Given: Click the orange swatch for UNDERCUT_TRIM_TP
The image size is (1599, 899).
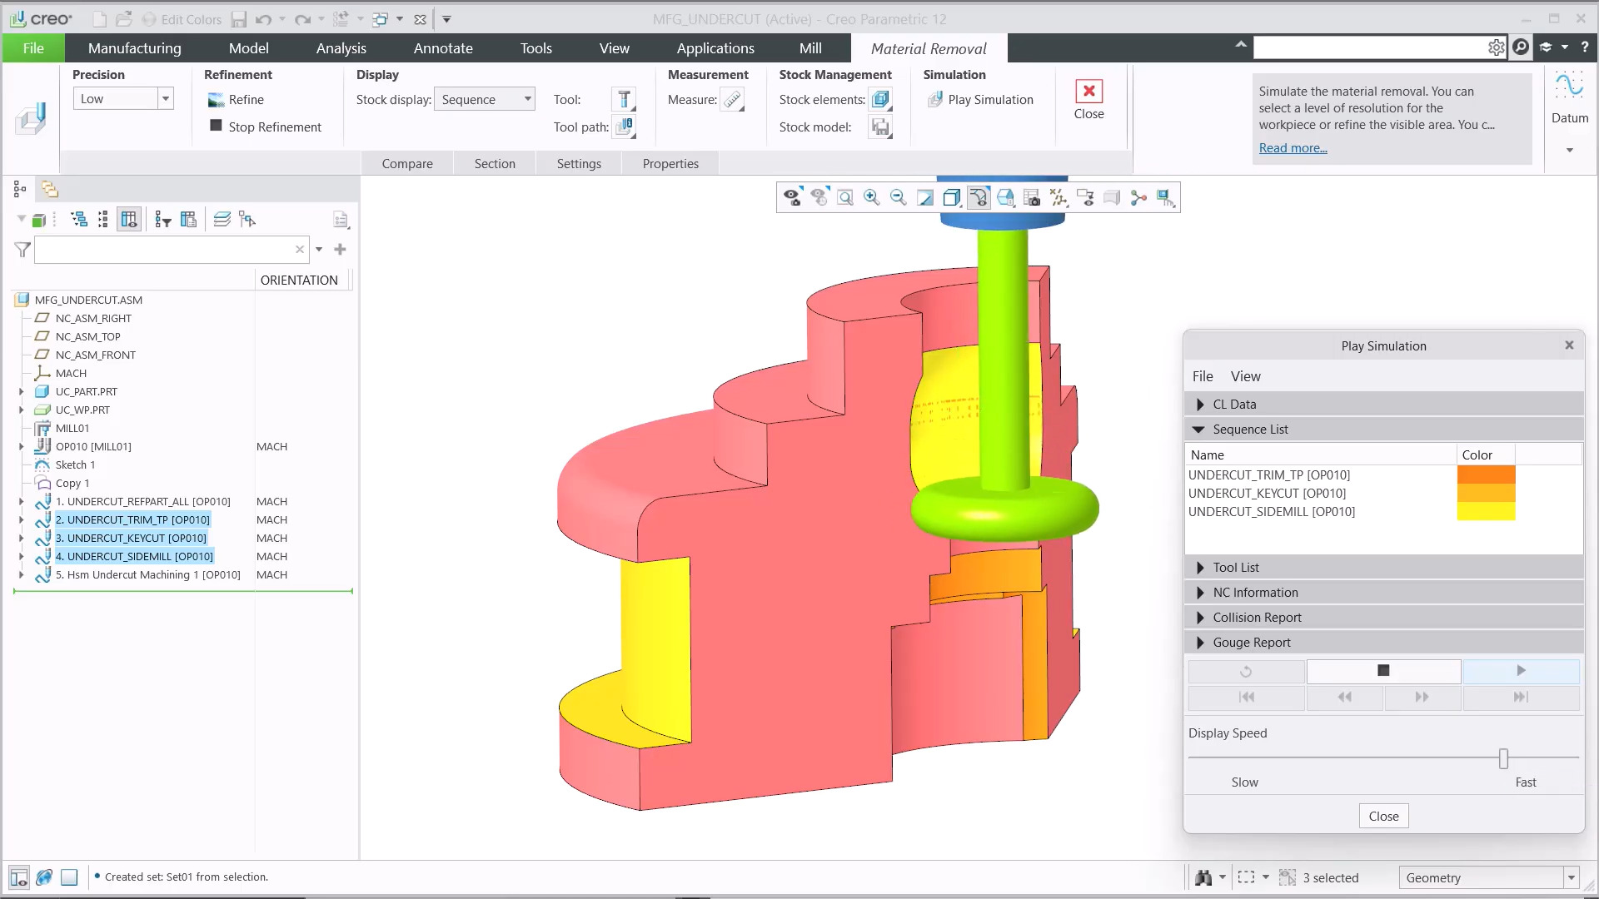Looking at the screenshot, I should click(1486, 475).
